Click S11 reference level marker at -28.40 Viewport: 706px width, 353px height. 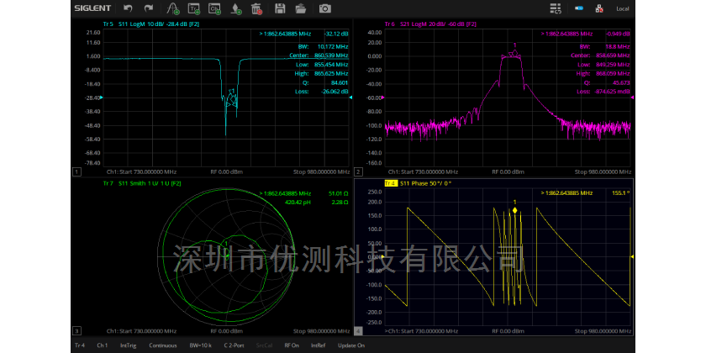(102, 97)
